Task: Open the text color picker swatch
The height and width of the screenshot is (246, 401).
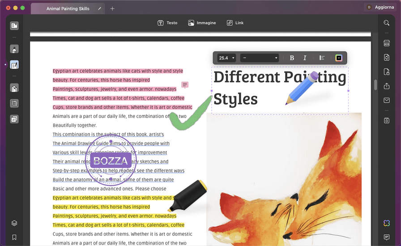Action: pos(339,58)
